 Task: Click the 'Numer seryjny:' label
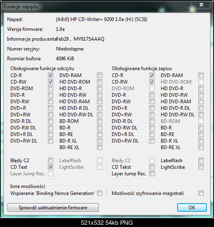(x=23, y=49)
